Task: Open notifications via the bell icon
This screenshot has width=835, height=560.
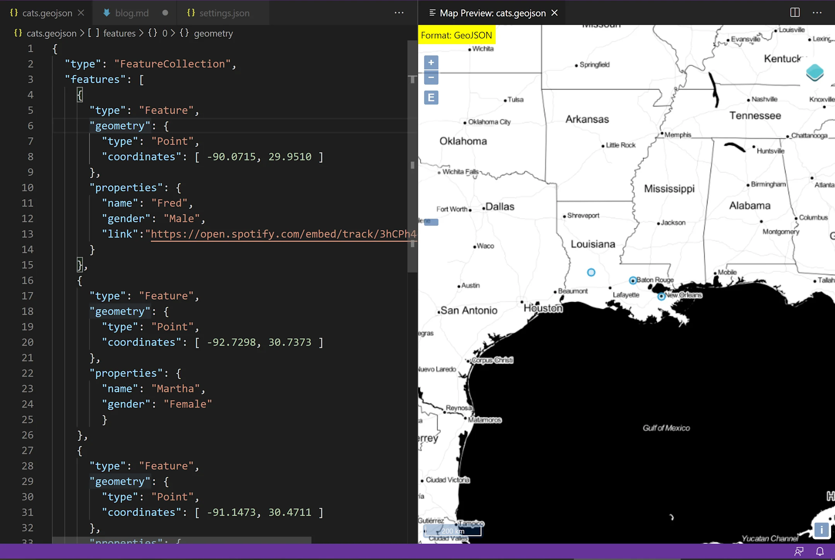Action: pyautogui.click(x=819, y=551)
